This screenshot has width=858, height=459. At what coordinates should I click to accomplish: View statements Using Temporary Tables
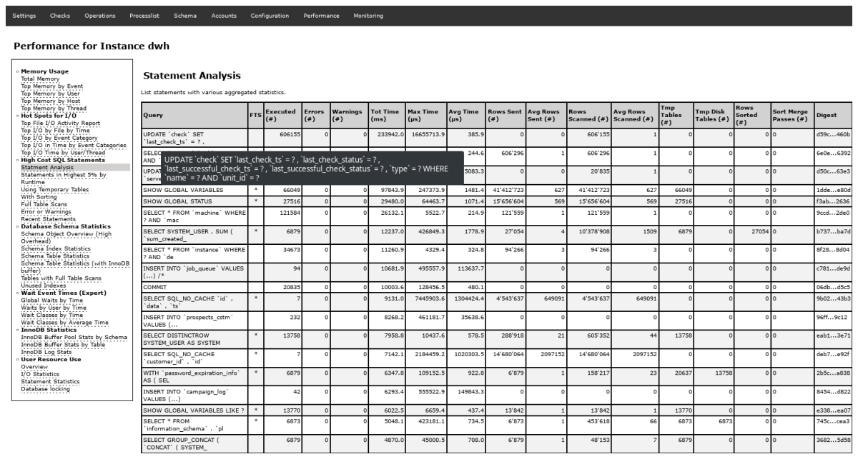tap(55, 189)
